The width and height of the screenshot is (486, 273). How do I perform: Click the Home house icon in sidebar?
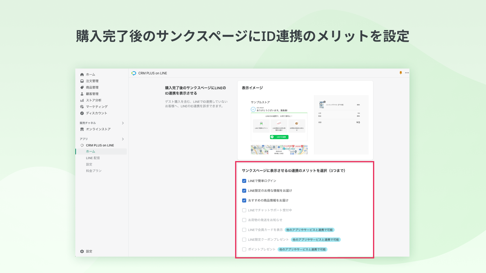pos(82,75)
